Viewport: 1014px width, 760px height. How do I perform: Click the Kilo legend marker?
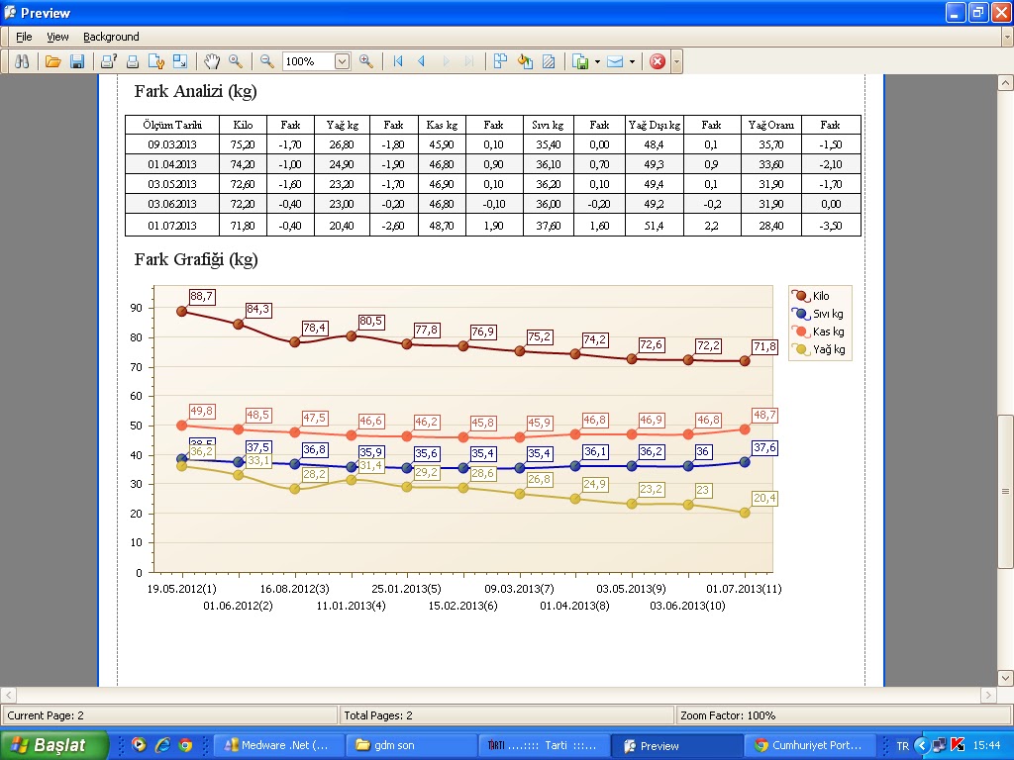tap(801, 296)
